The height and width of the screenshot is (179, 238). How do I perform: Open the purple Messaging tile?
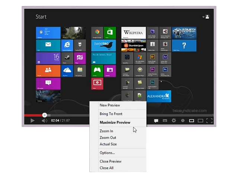[48, 84]
